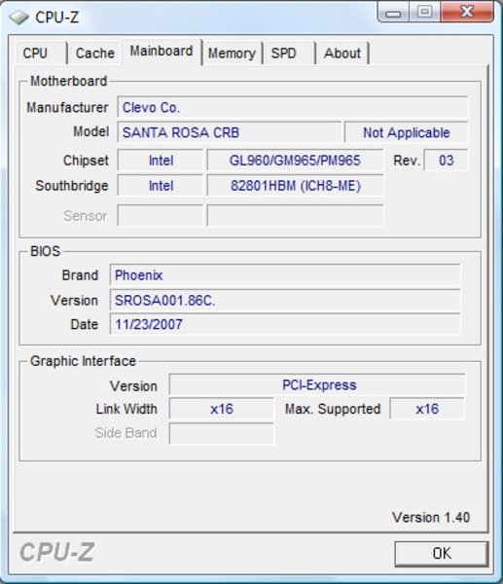Click the Link Width label
The width and height of the screenshot is (503, 584).
click(126, 409)
